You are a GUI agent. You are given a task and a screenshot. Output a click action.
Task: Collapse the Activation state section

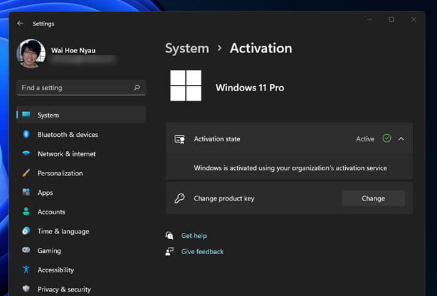click(x=401, y=139)
